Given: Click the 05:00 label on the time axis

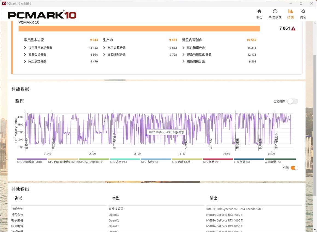Looking at the screenshot, I should click(92, 154).
